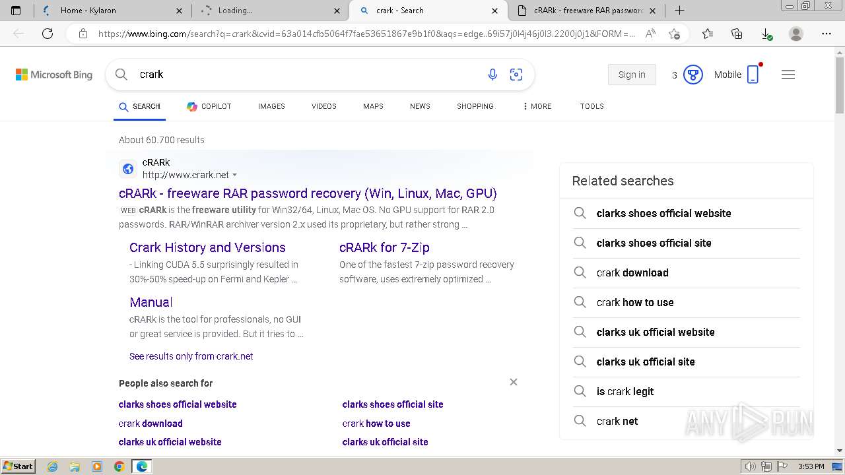Select the IMAGES search tab

pos(271,106)
